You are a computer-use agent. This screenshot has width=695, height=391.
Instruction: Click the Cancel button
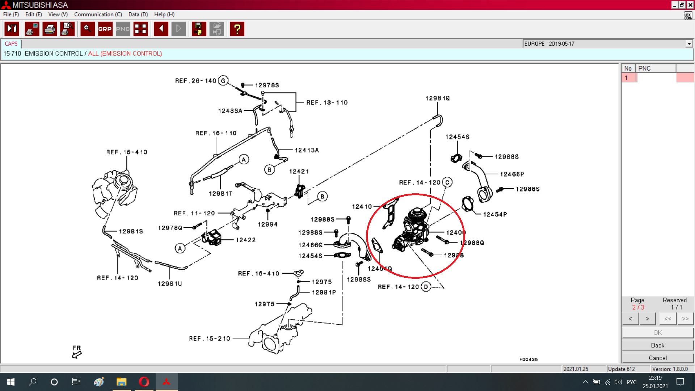coord(657,358)
